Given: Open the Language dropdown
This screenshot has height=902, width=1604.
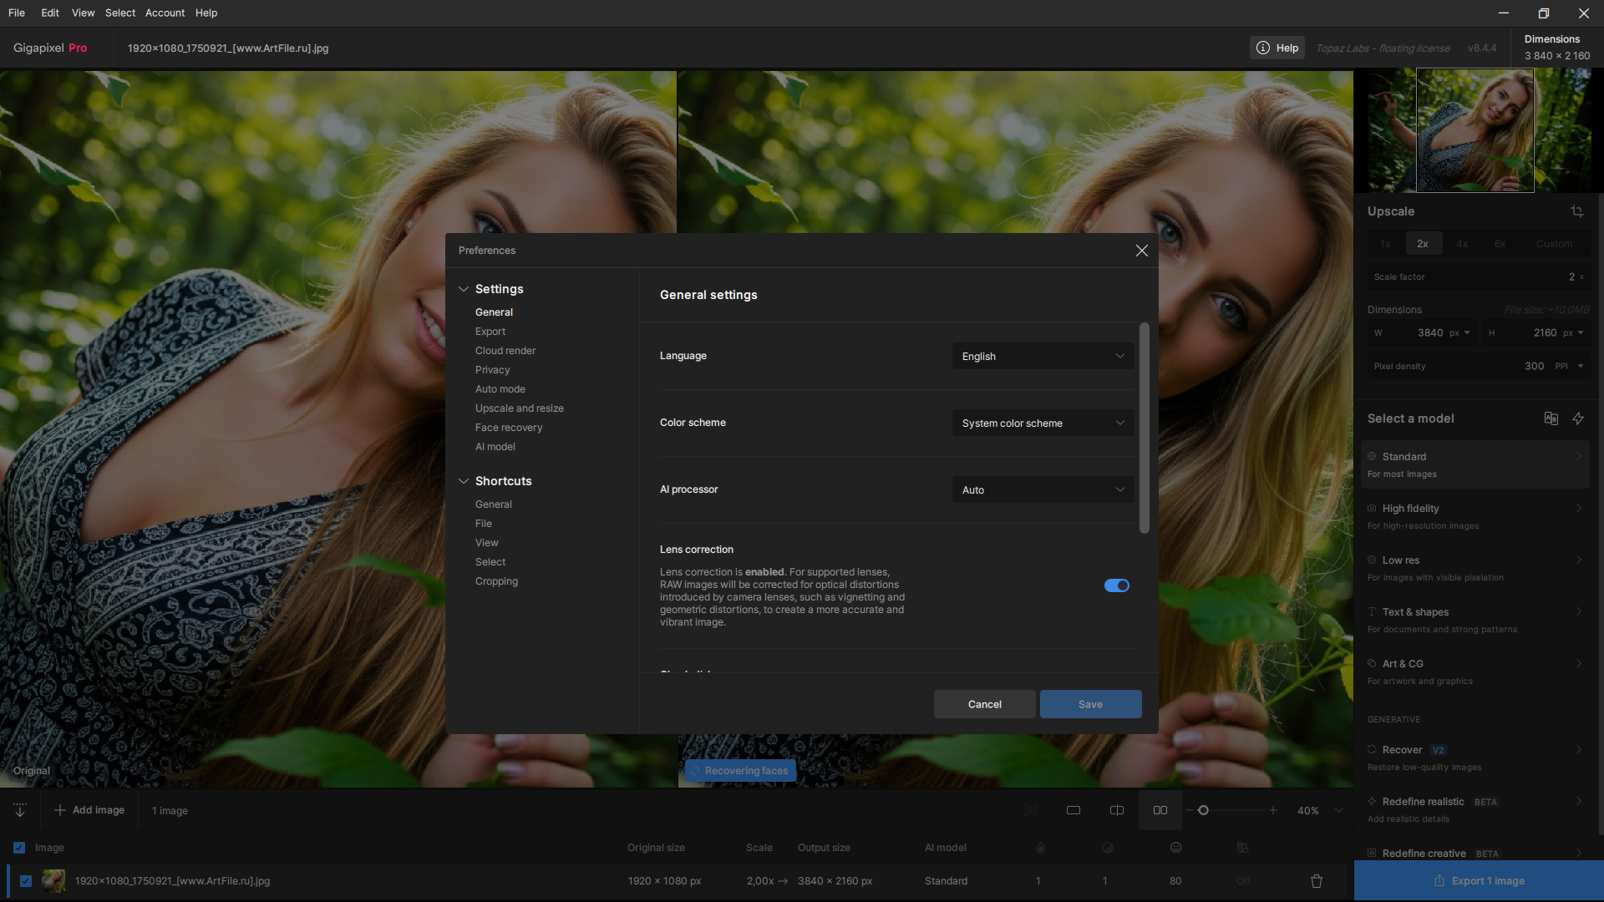Looking at the screenshot, I should click(1043, 357).
